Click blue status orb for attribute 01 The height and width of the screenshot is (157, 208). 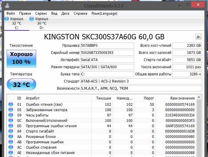11,104
